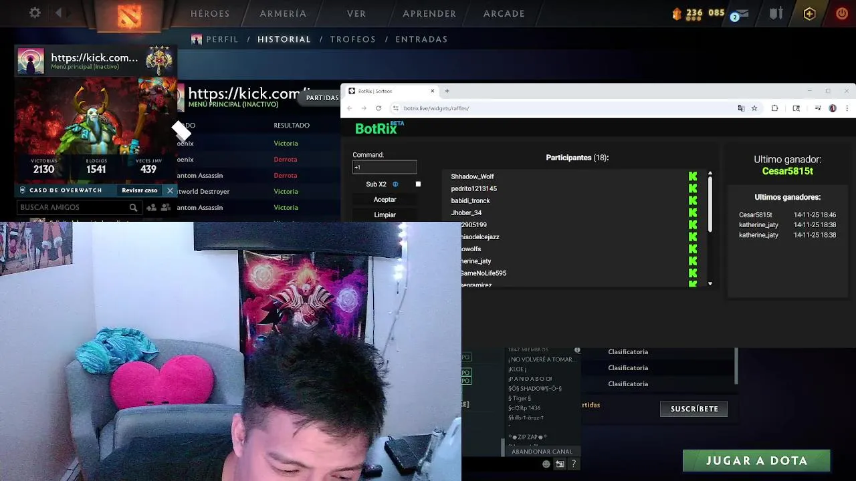Click the profile avatar on the friend card
Screen dimensions: 856x481
[x=31, y=61]
